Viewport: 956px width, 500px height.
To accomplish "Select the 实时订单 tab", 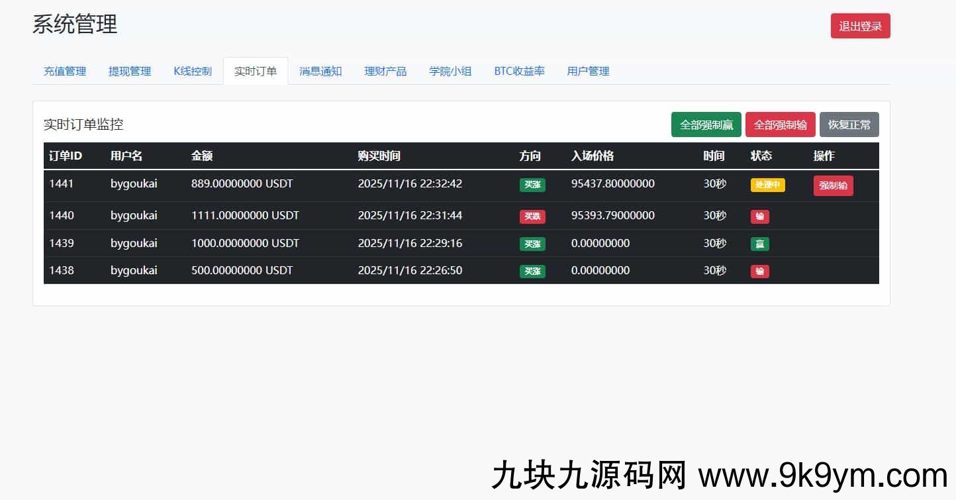I will click(256, 71).
